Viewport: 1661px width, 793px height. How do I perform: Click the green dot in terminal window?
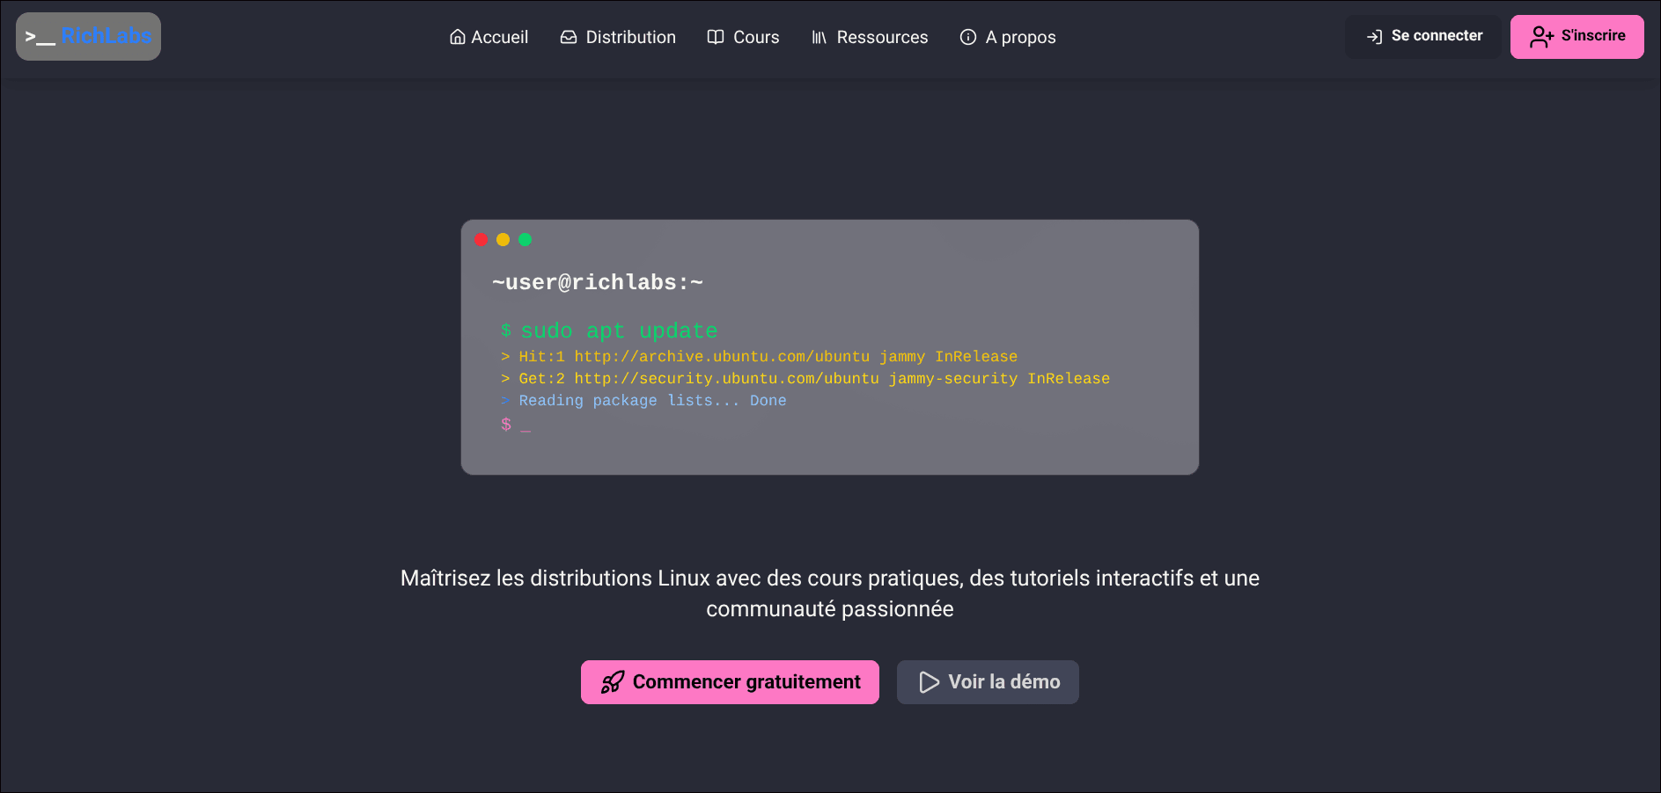525,240
